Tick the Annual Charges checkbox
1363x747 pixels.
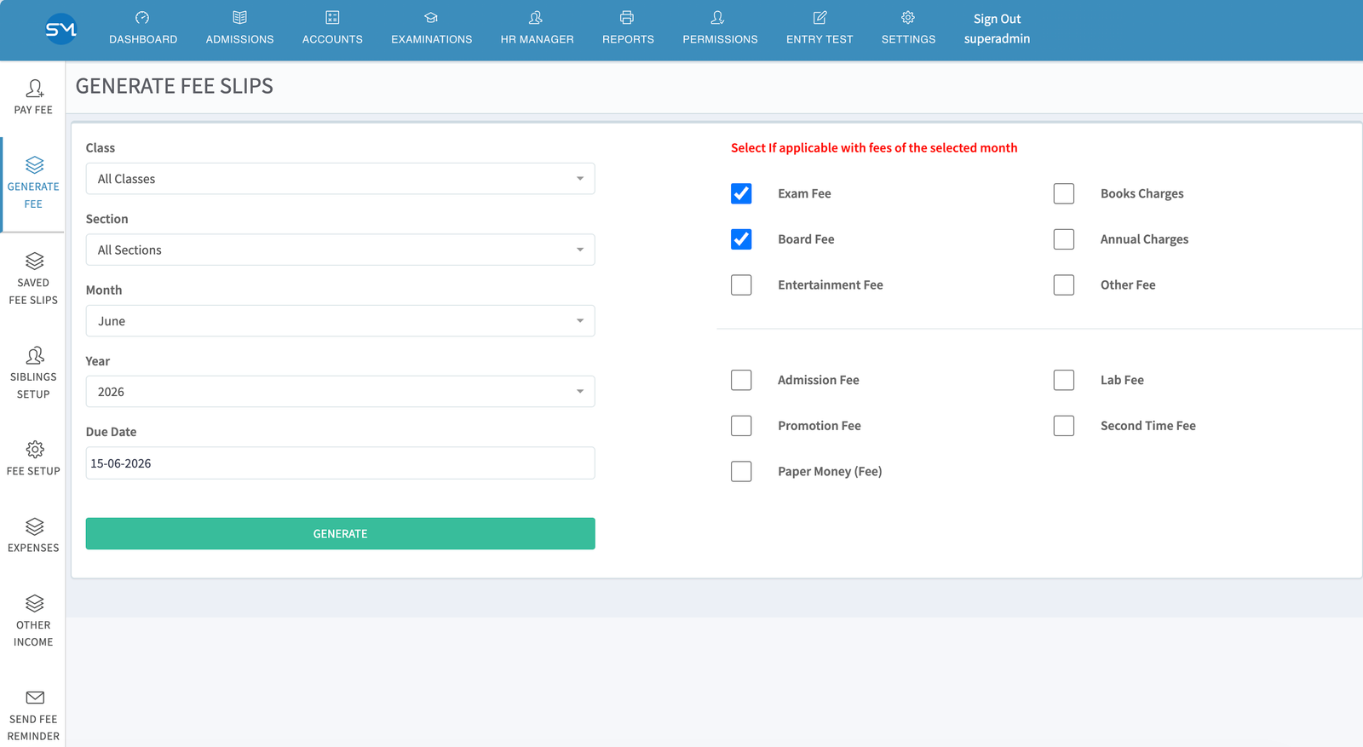(1064, 239)
